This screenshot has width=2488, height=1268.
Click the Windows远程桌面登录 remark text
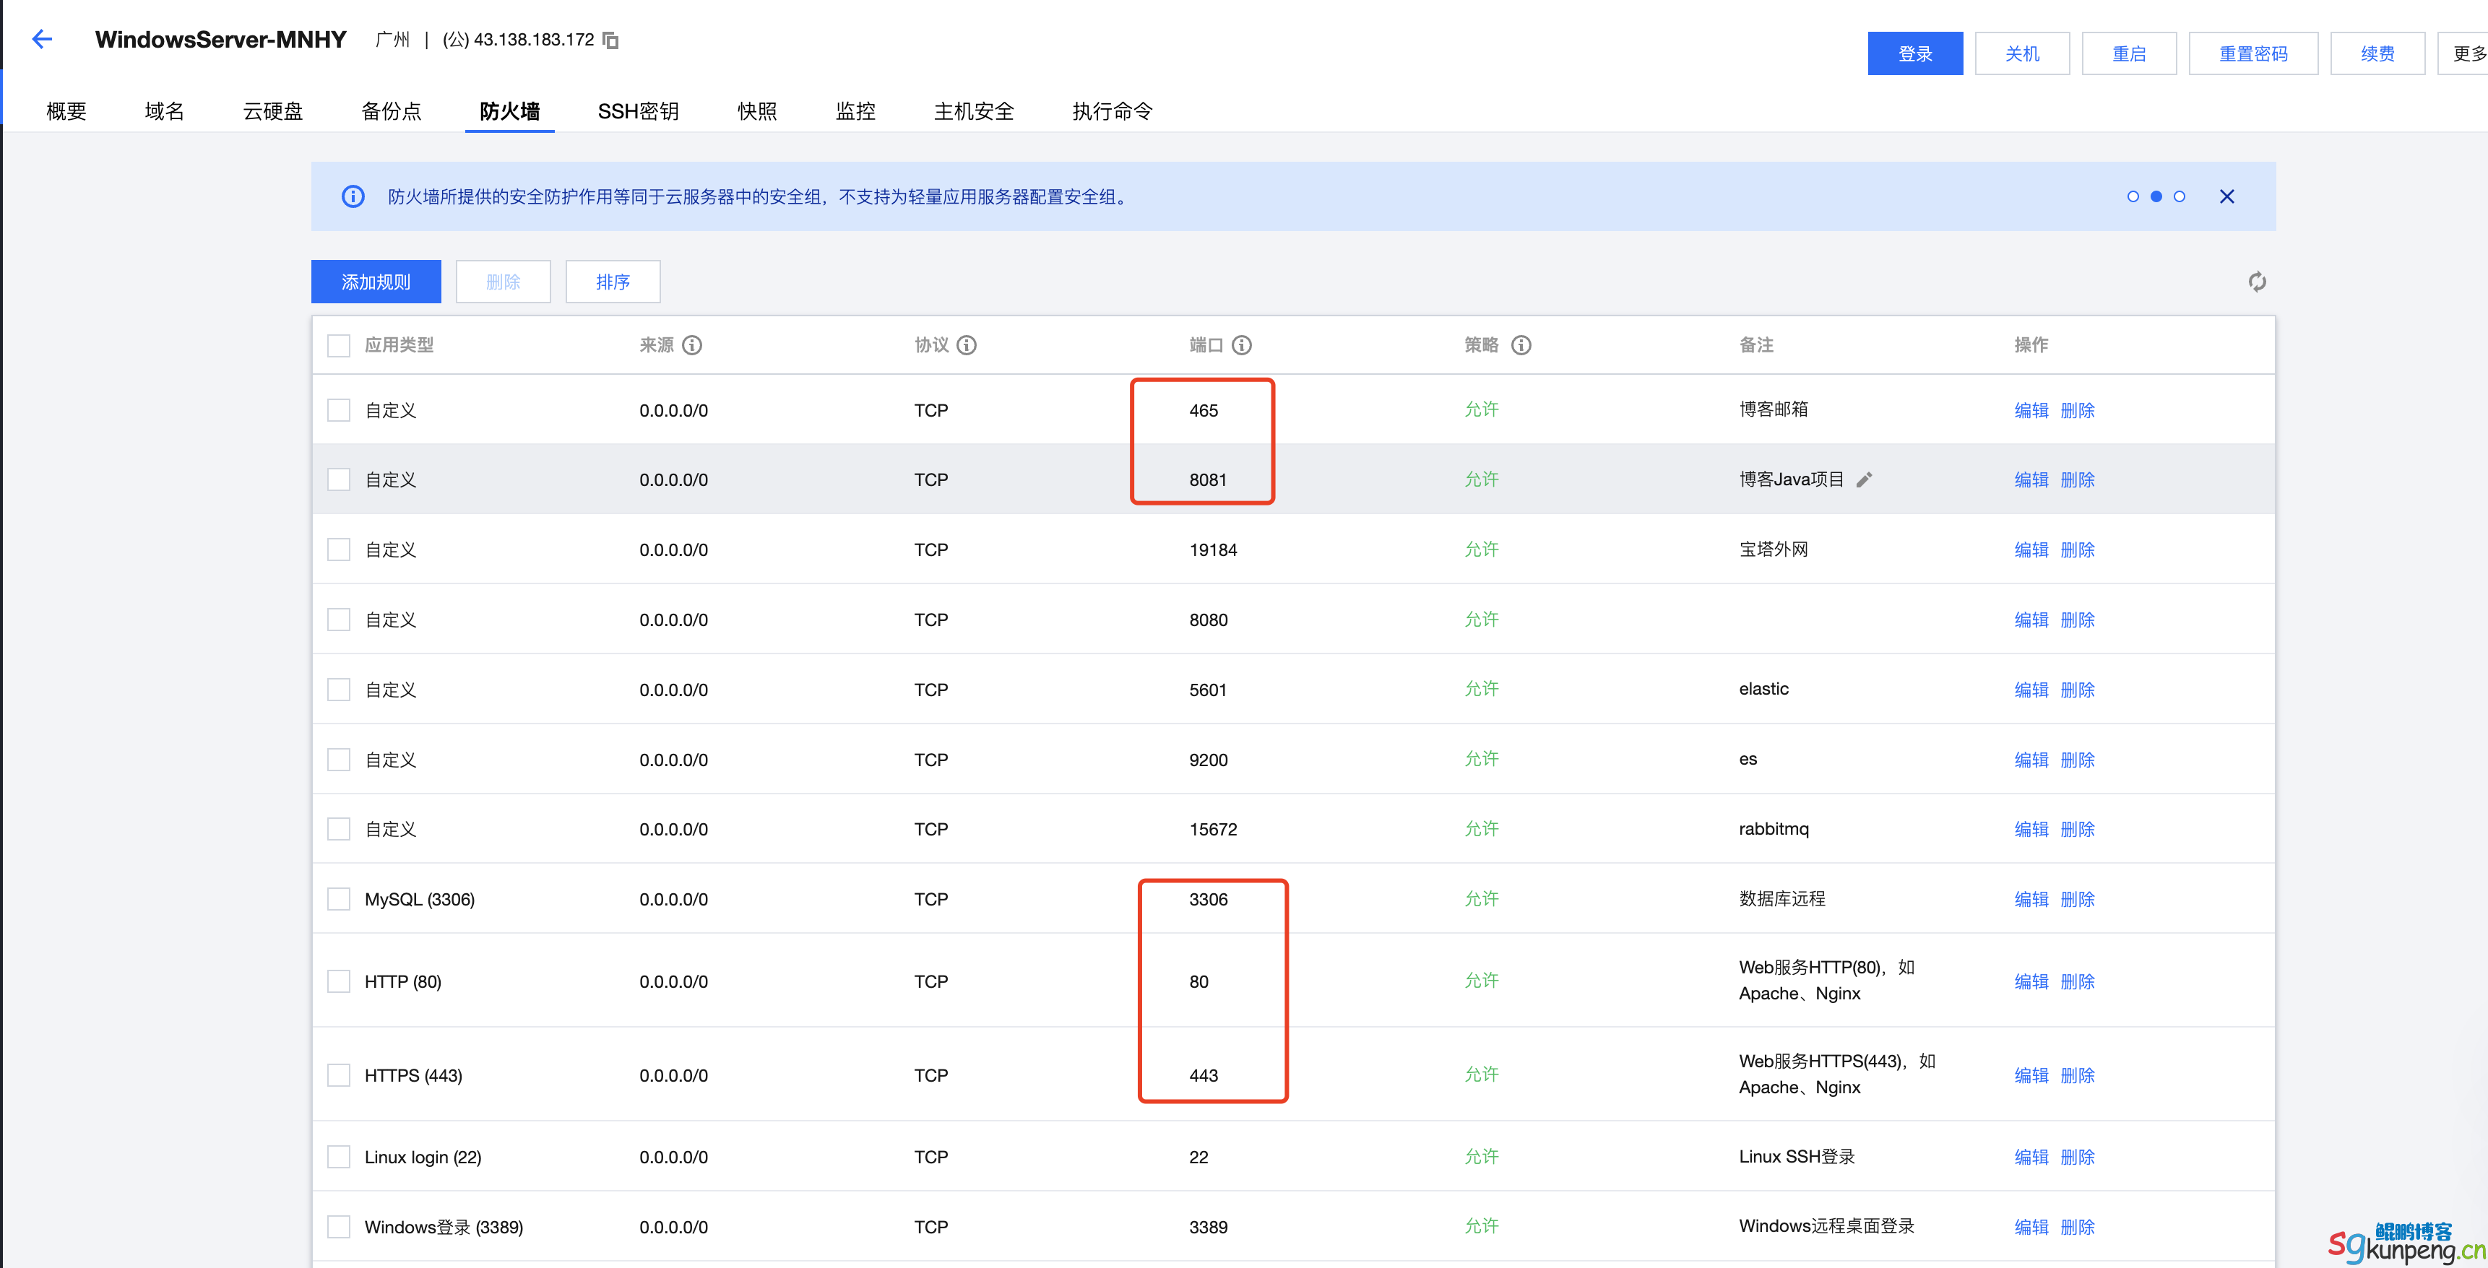(x=1826, y=1225)
